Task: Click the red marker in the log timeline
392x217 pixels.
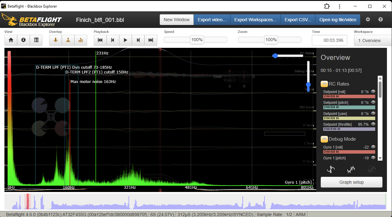Action: coord(28,201)
